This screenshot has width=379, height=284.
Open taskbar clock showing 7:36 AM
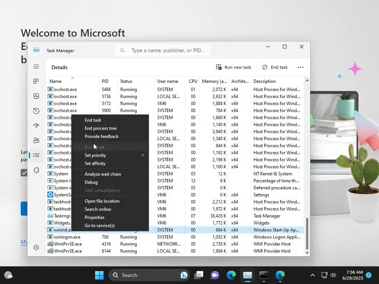pos(352,275)
